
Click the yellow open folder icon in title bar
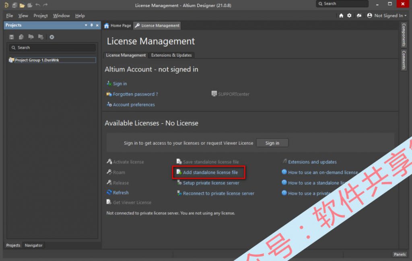click(x=22, y=5)
